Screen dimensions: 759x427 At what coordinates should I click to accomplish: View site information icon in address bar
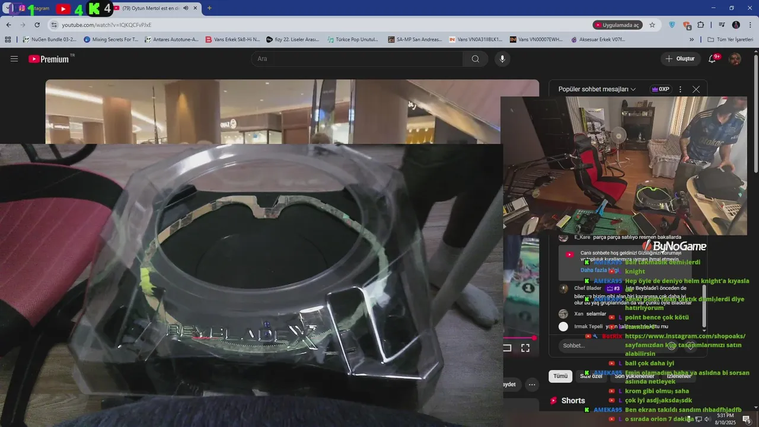[54, 25]
